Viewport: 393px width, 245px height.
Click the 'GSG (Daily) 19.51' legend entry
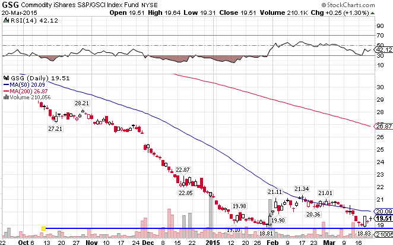(x=40, y=78)
